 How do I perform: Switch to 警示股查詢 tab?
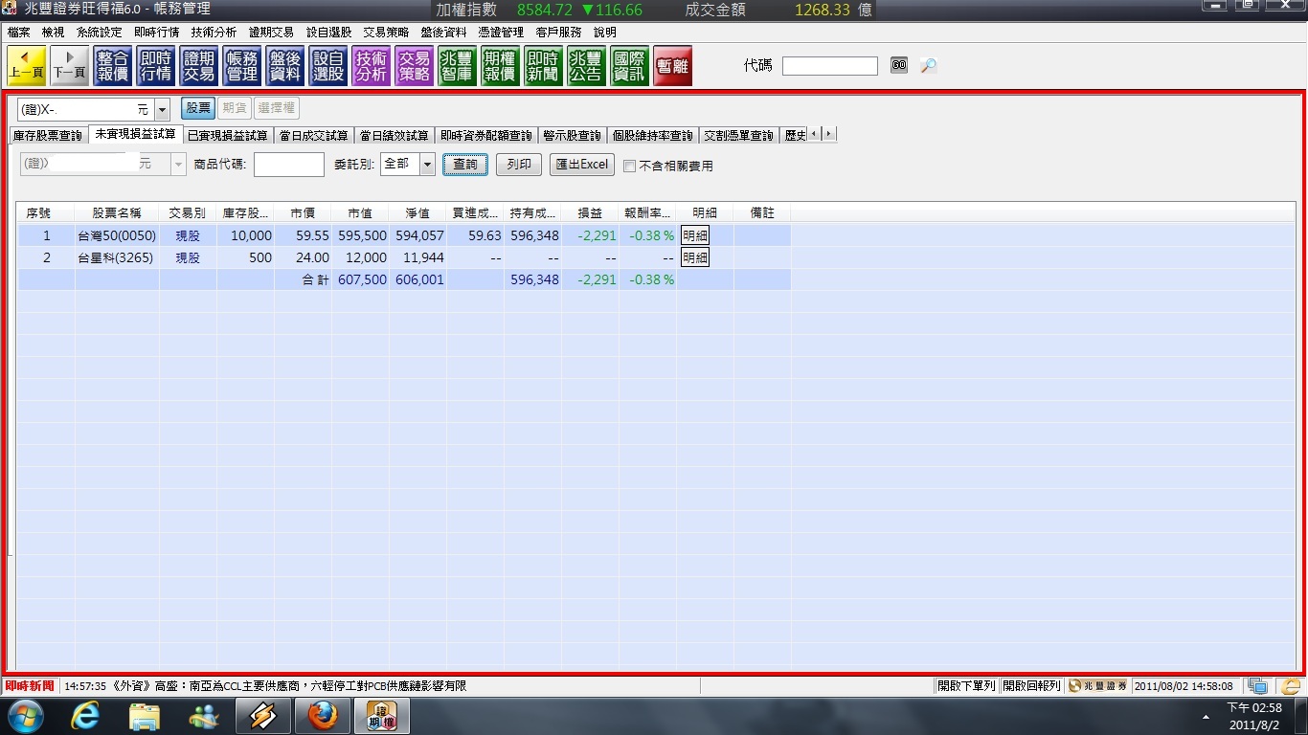[x=572, y=136]
